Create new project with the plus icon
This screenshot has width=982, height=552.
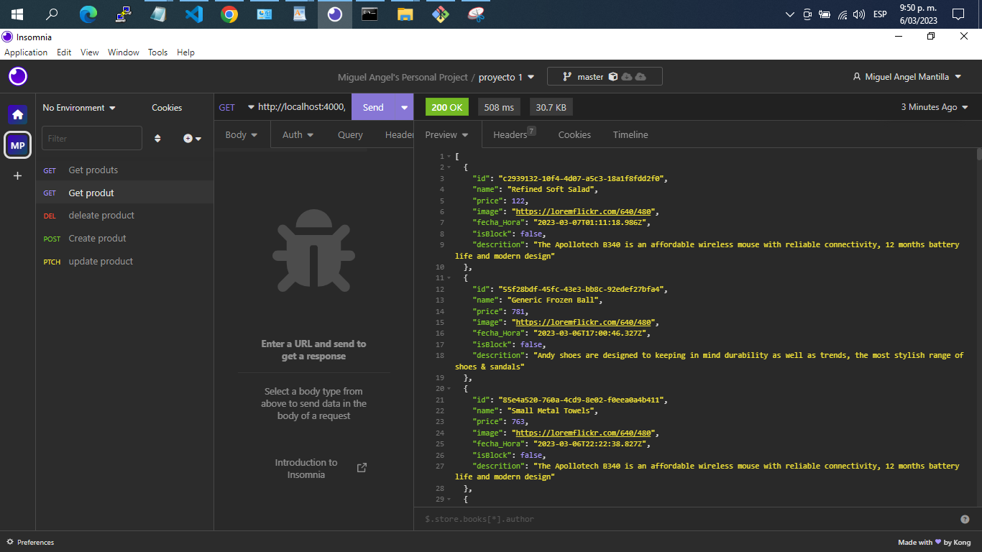(x=17, y=175)
